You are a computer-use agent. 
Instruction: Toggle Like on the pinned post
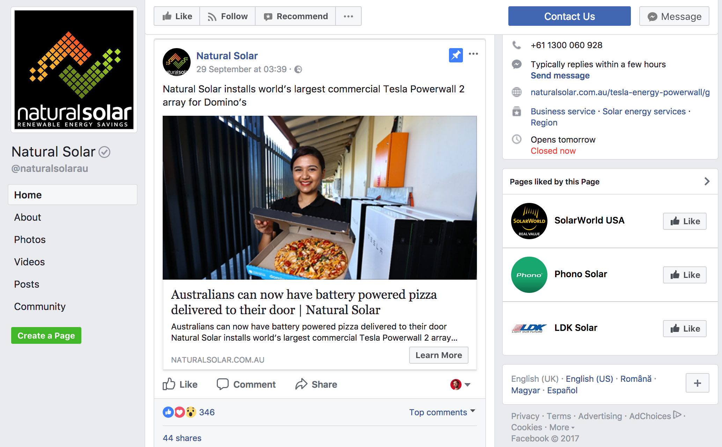pyautogui.click(x=180, y=384)
